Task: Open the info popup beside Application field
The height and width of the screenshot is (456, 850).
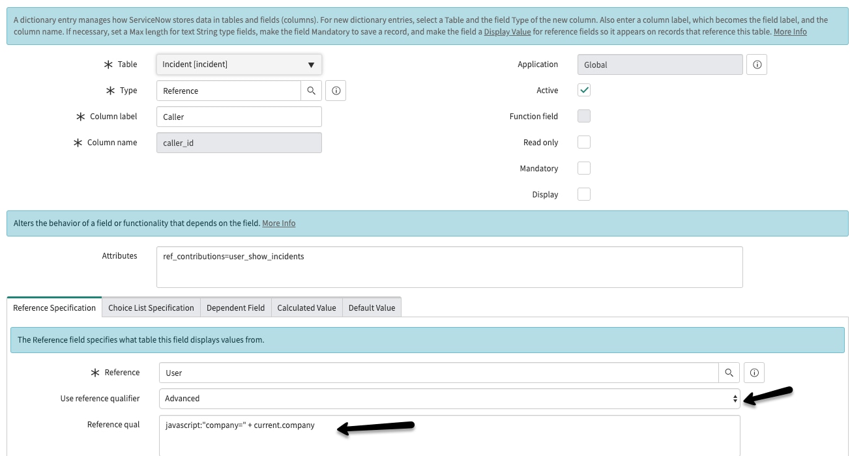Action: 756,64
